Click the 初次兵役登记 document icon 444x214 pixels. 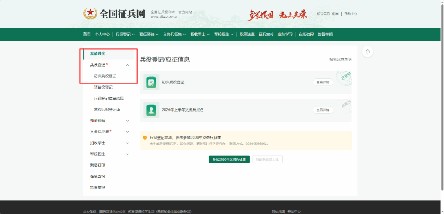[x=151, y=82]
